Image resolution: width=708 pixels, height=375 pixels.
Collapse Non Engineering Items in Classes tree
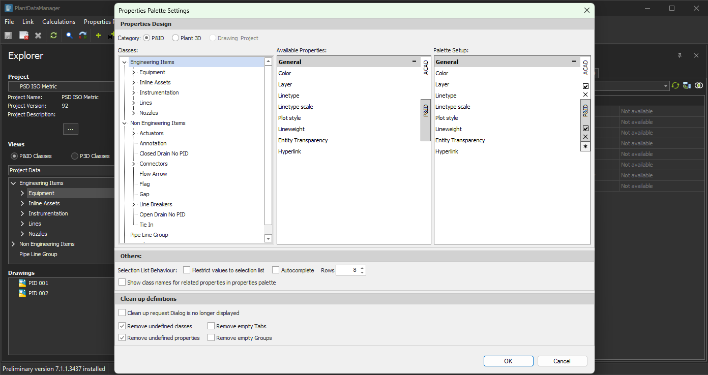[125, 123]
